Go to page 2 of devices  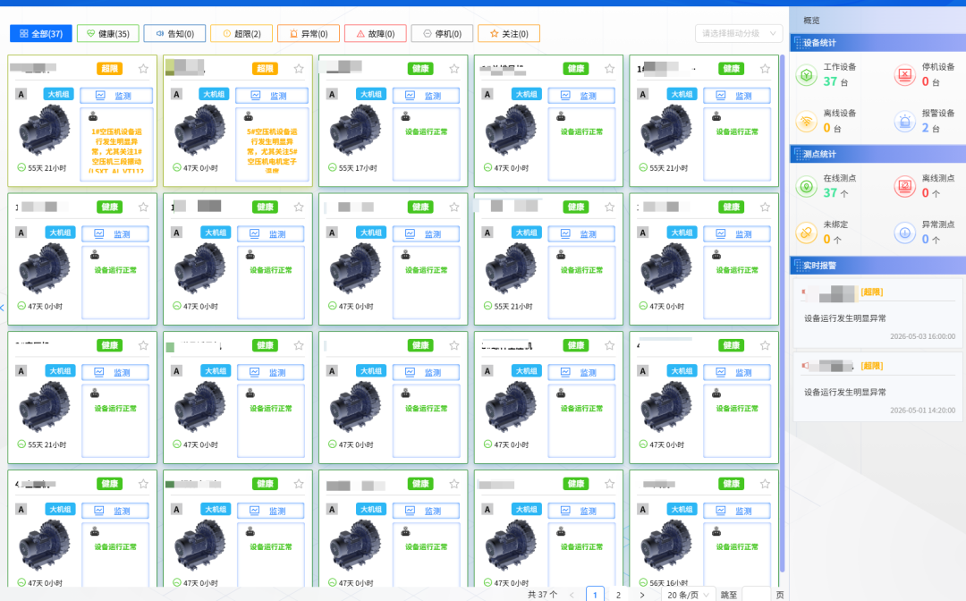[619, 595]
